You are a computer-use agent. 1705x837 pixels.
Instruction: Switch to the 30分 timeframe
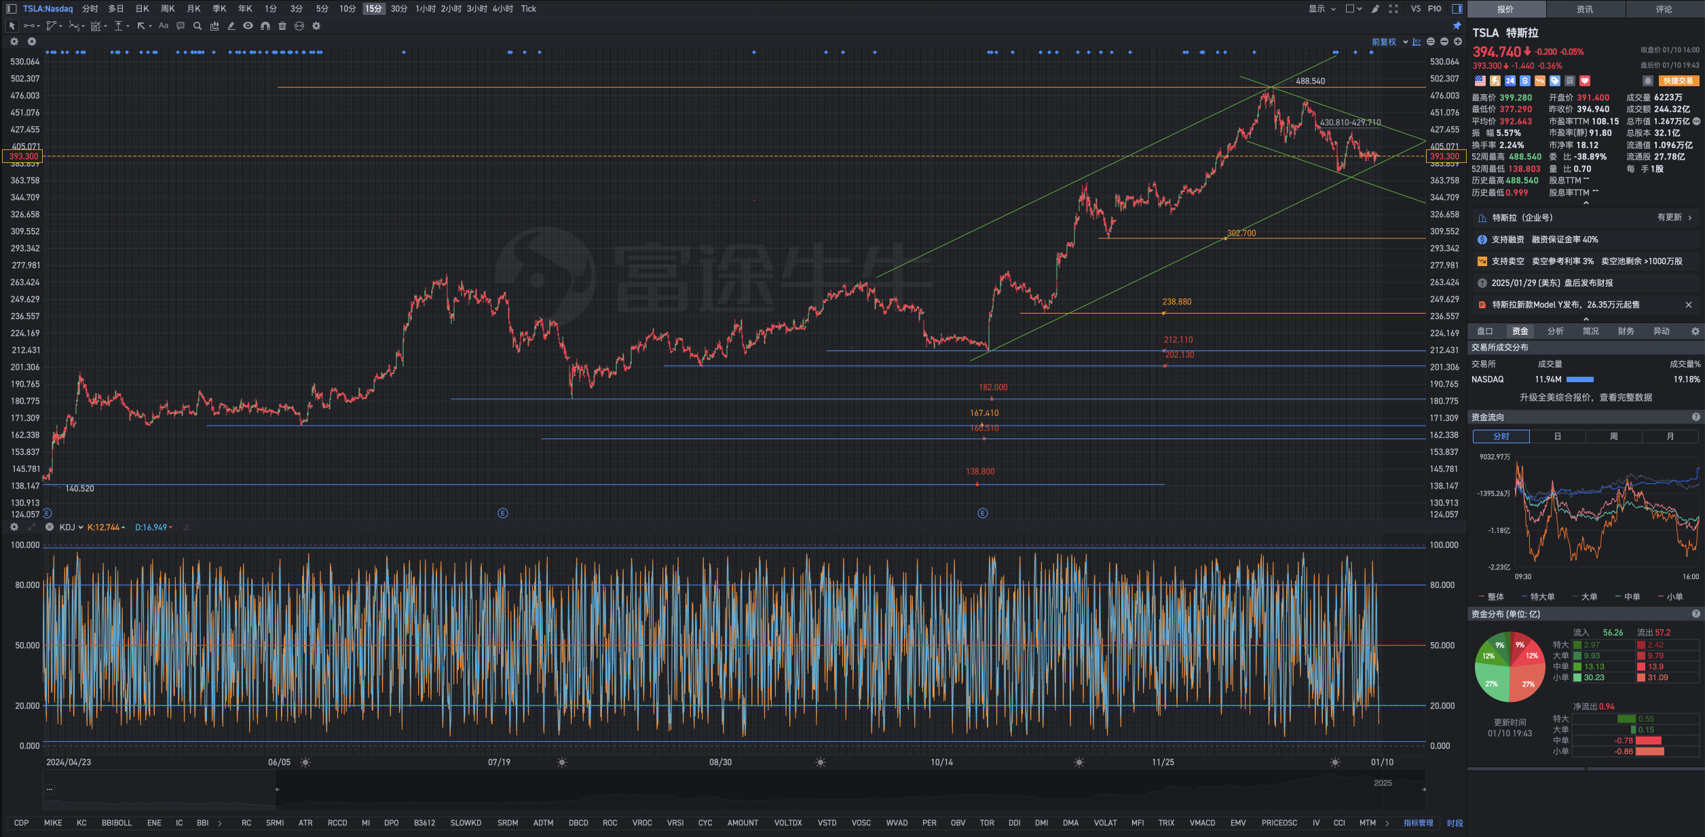[399, 9]
